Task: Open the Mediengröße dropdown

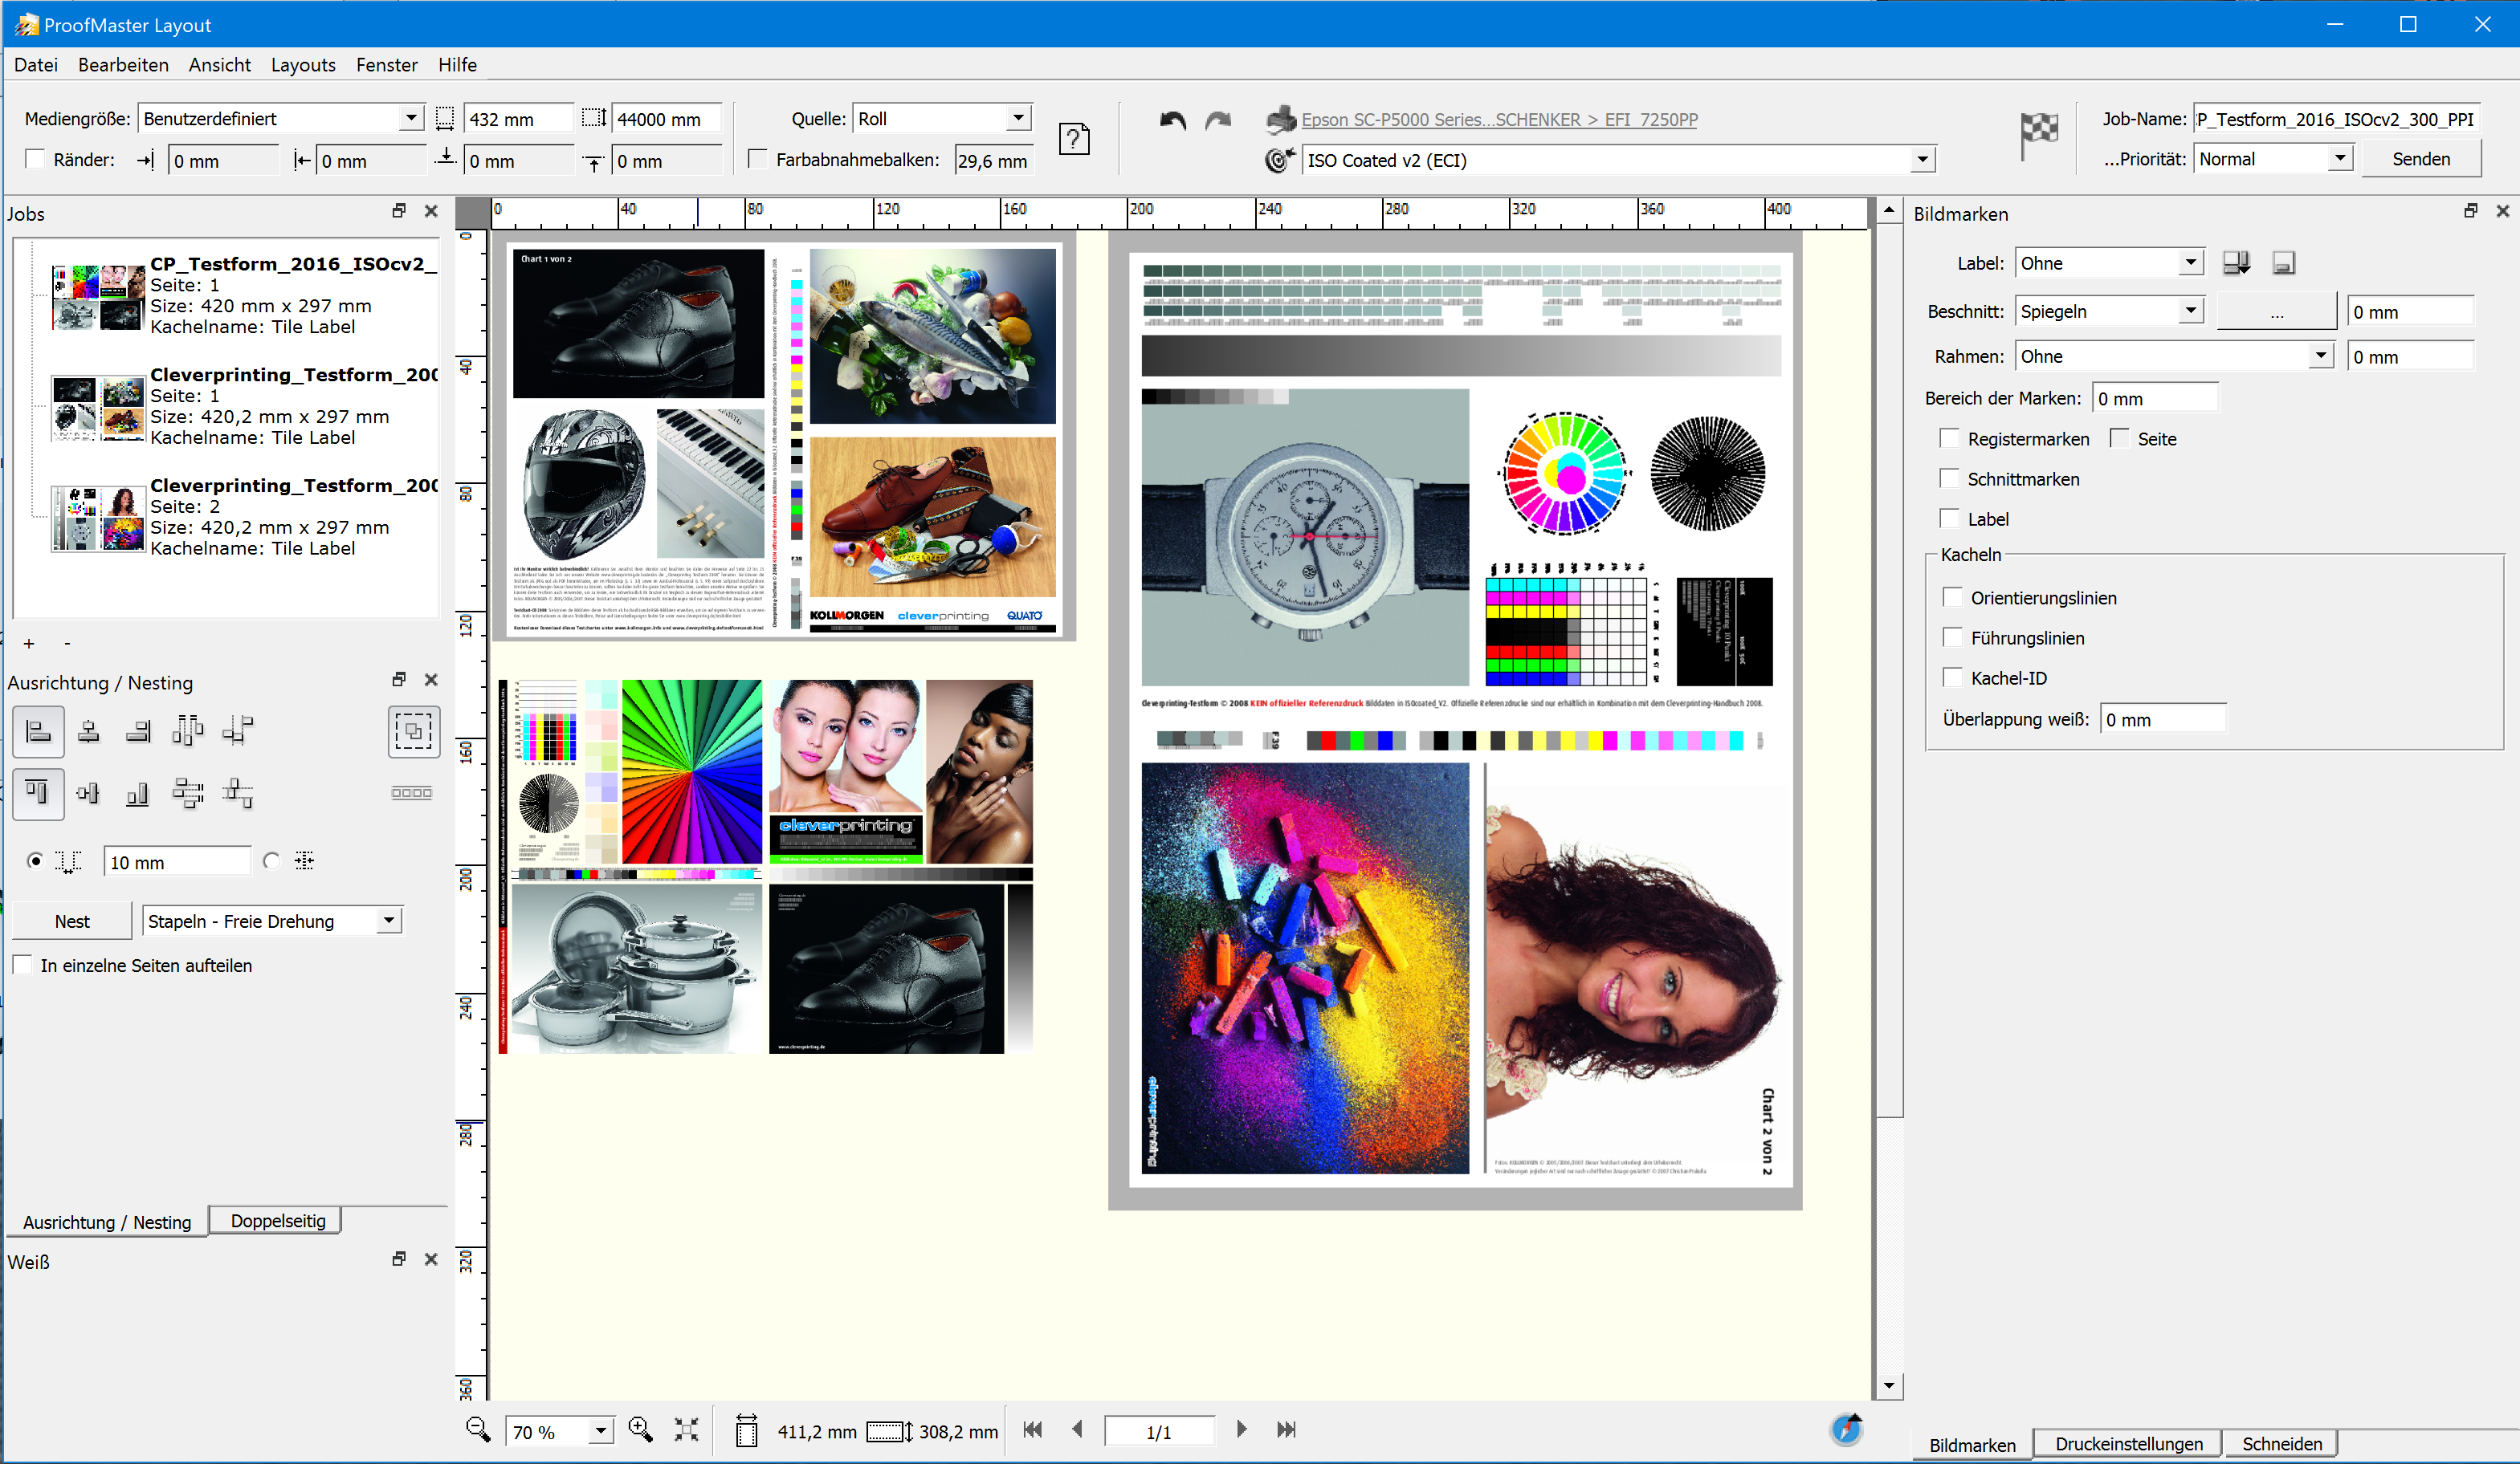Action: click(410, 118)
